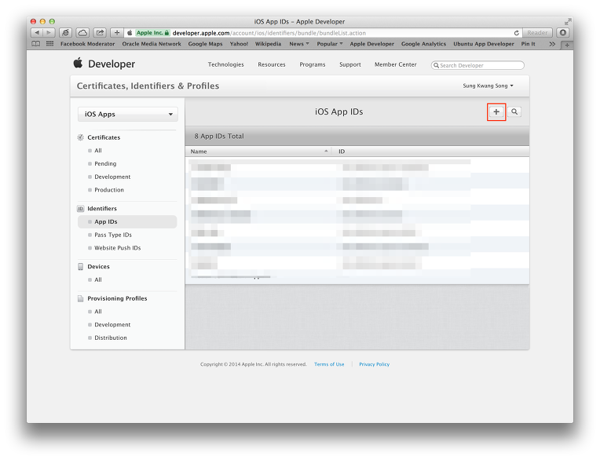Click the Provisioning Profiles document icon

[x=81, y=298]
